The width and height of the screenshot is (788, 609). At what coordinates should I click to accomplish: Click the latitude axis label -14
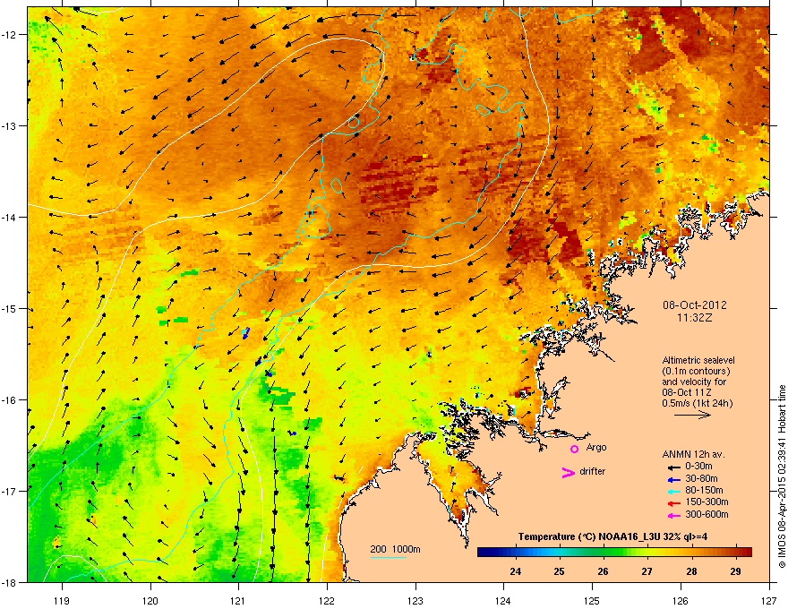tap(9, 217)
